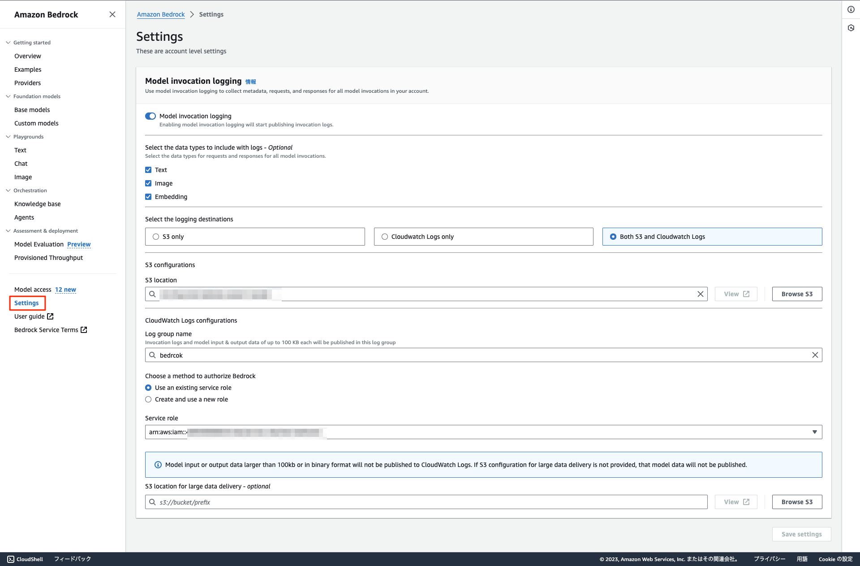Click 用語 in the footer
The image size is (860, 566).
[802, 559]
